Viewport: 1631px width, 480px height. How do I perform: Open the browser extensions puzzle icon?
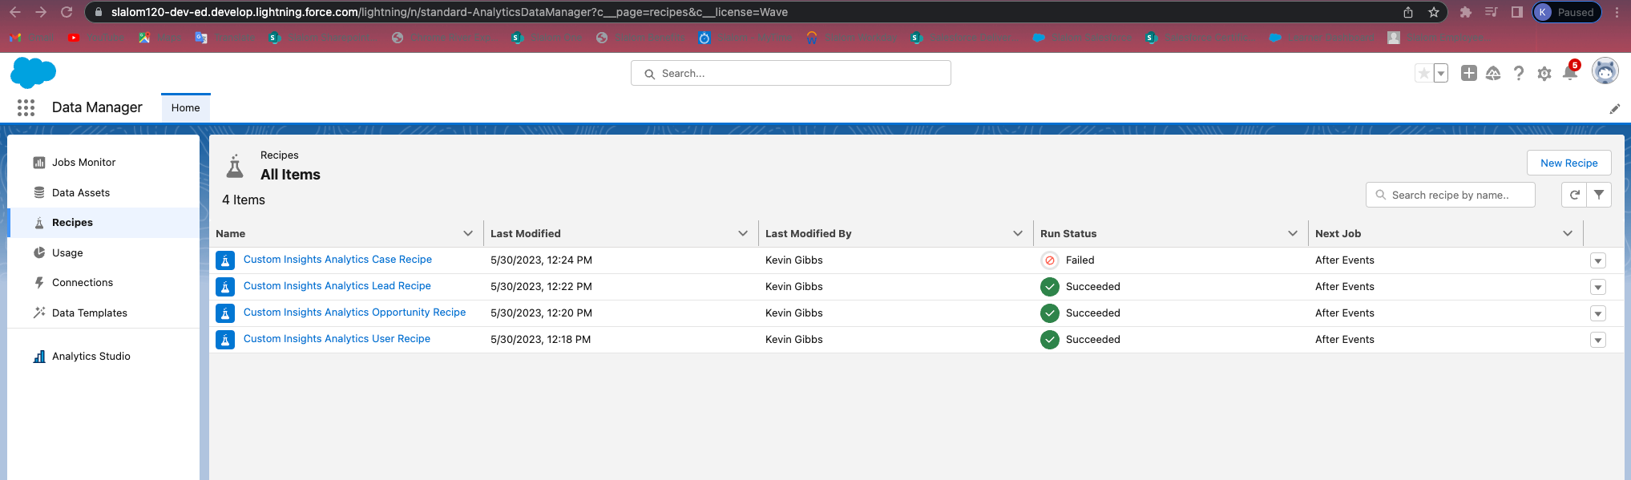tap(1465, 12)
